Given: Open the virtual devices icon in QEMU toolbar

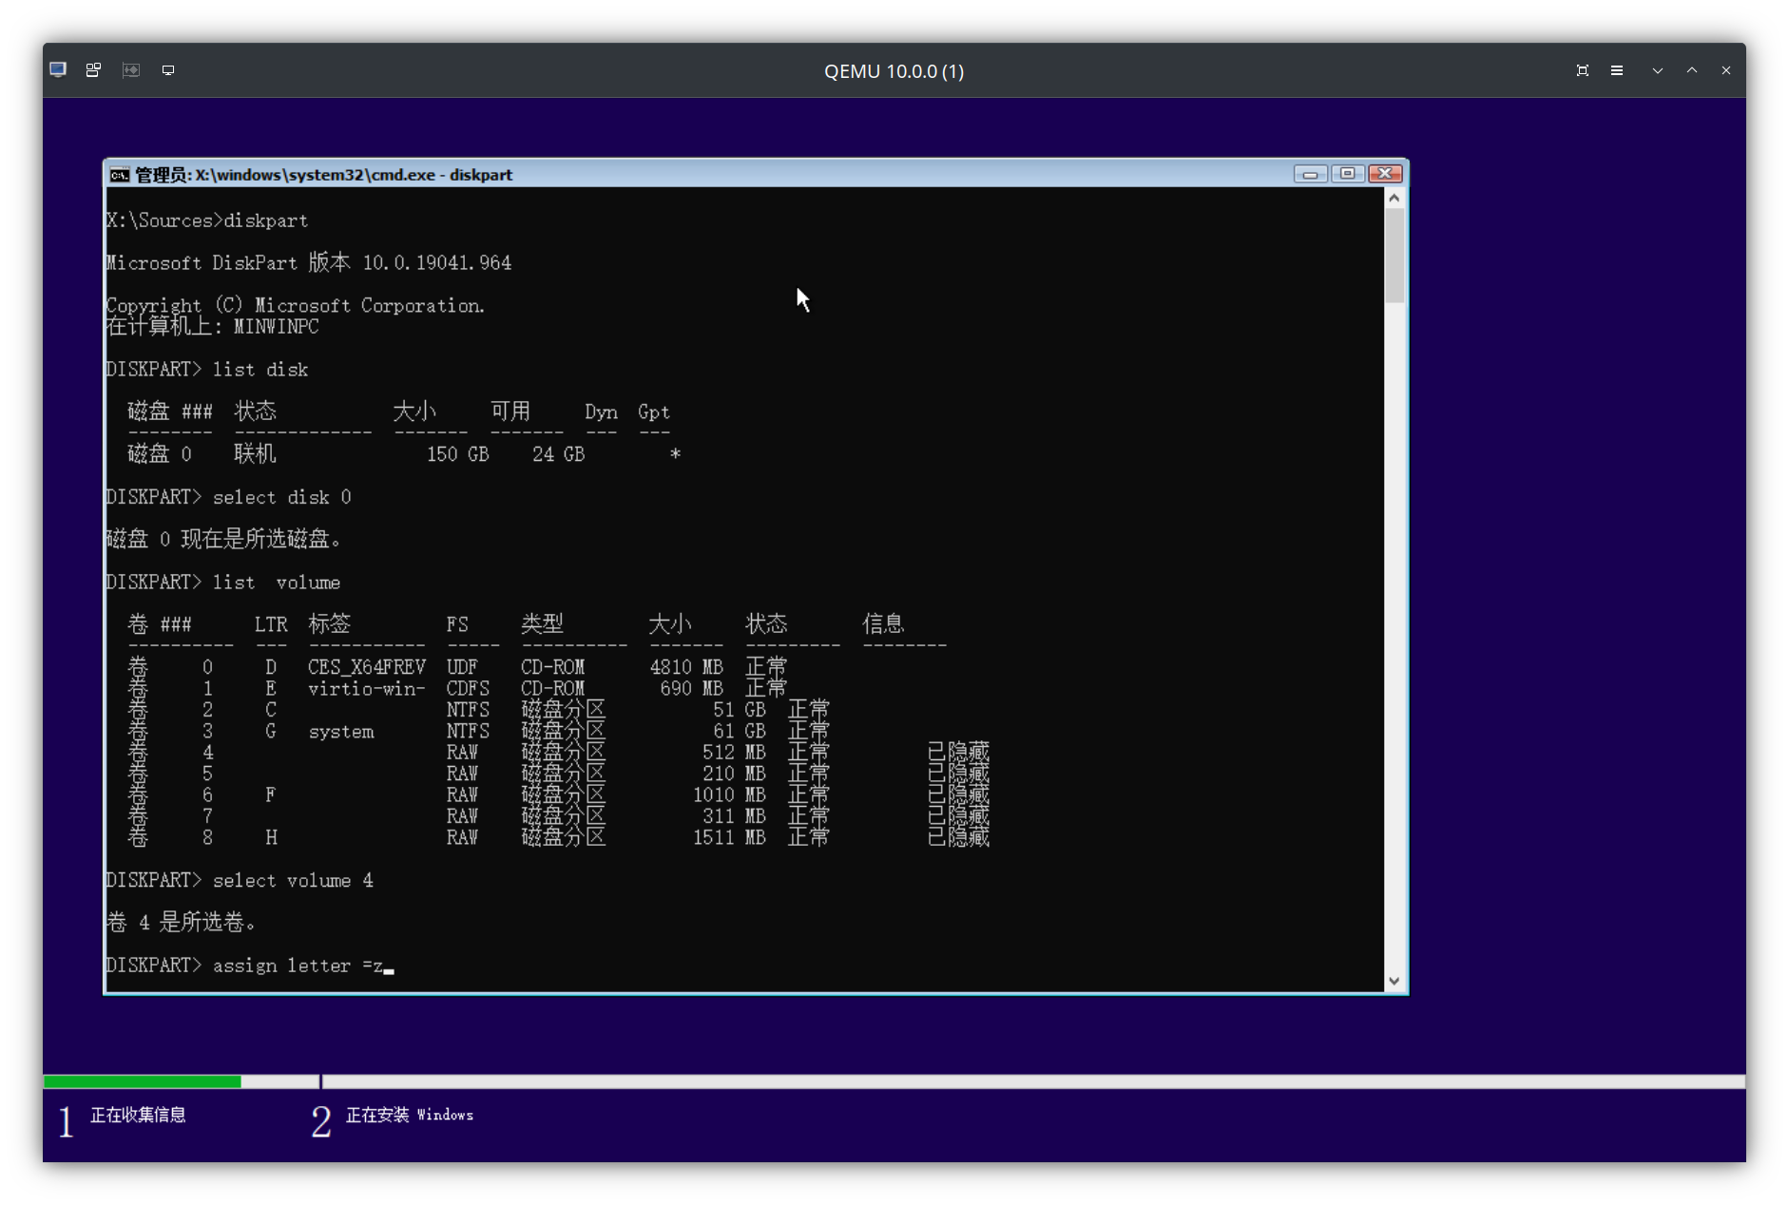Looking at the screenshot, I should click(x=92, y=69).
